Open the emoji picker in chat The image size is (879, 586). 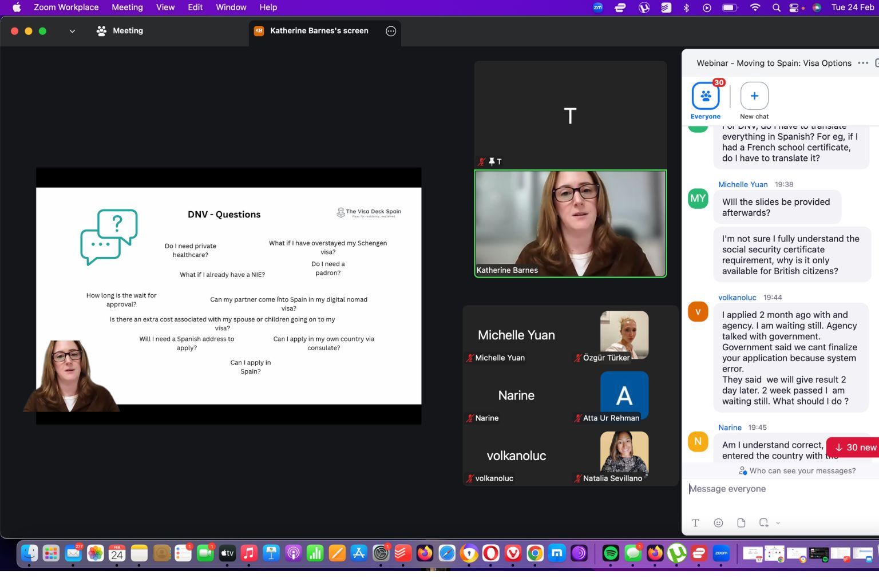click(x=718, y=522)
